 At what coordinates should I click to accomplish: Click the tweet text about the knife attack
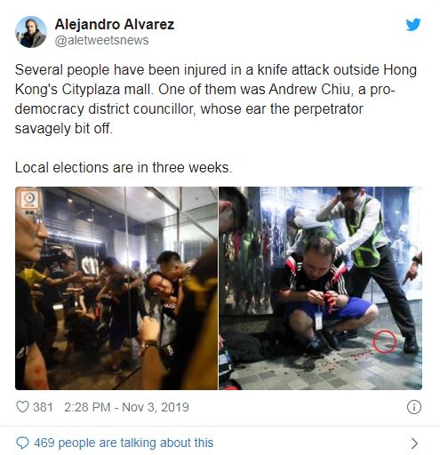tap(216, 100)
